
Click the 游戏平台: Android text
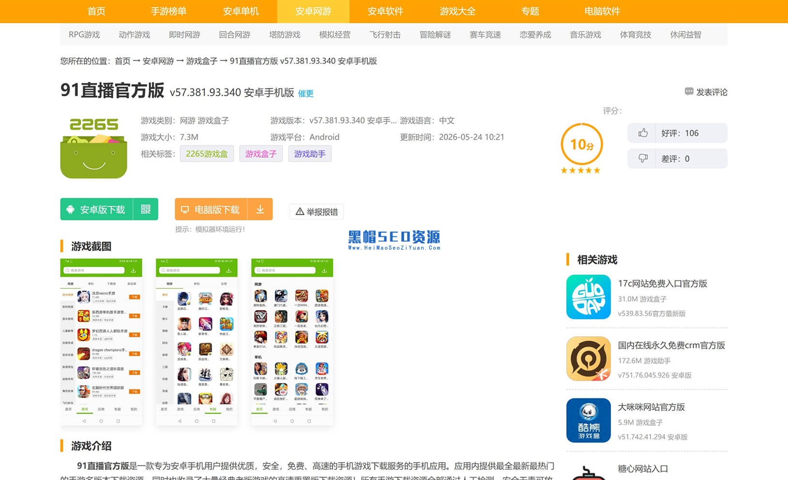pyautogui.click(x=305, y=137)
